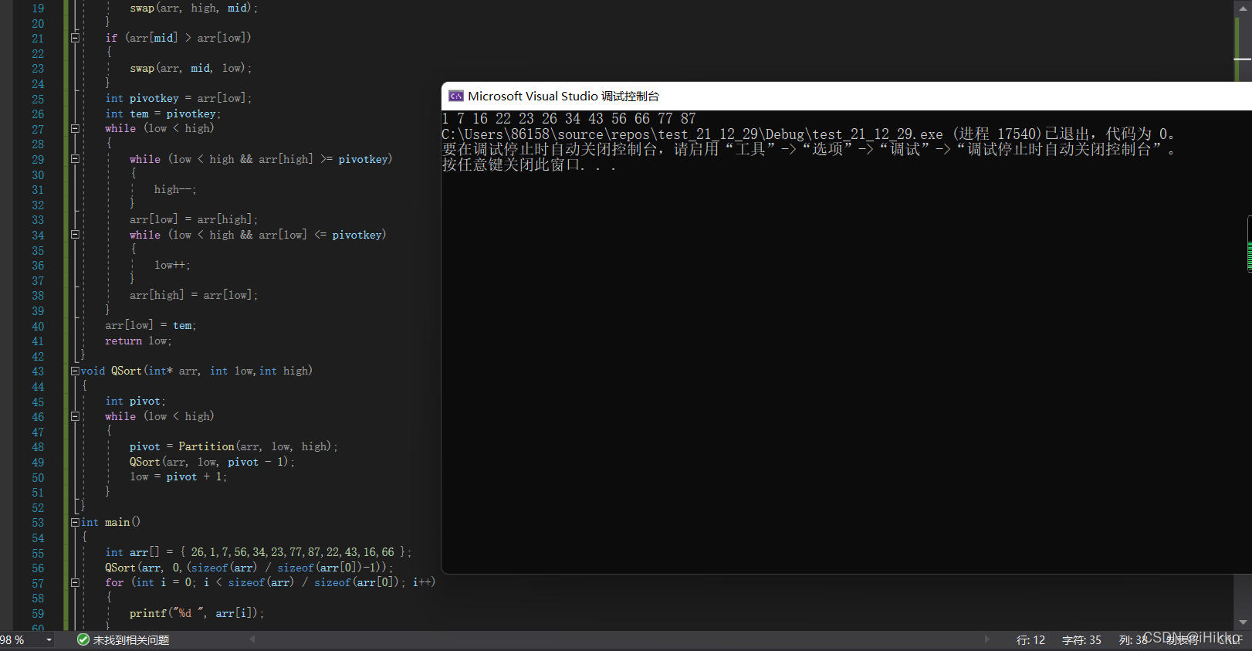Collapse the while block at line 34
Viewport: 1252px width, 651px height.
click(75, 234)
